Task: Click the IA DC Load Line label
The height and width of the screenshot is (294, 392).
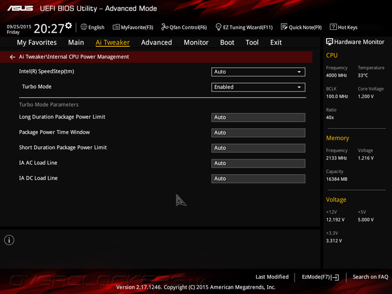Action: [38, 178]
